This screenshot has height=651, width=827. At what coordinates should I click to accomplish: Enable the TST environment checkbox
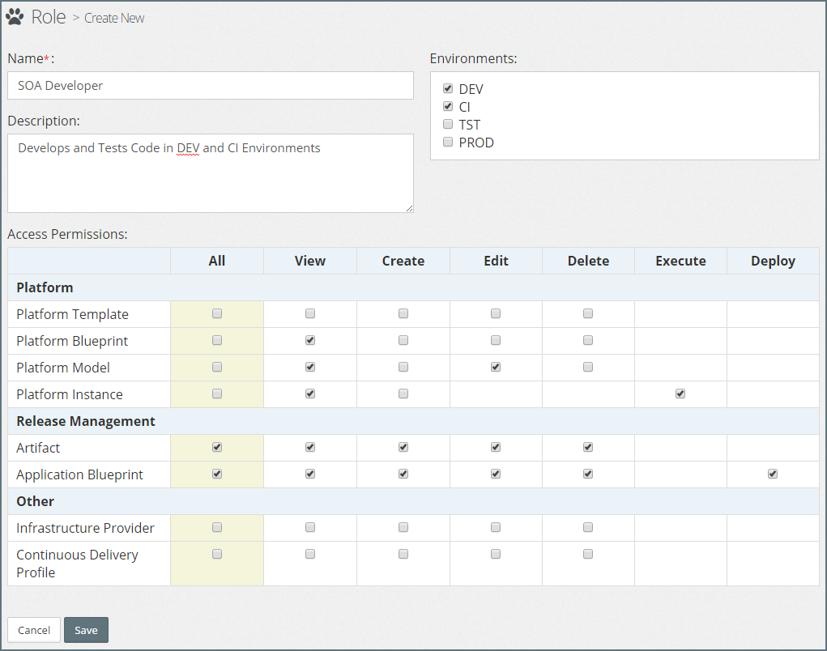[x=448, y=125]
